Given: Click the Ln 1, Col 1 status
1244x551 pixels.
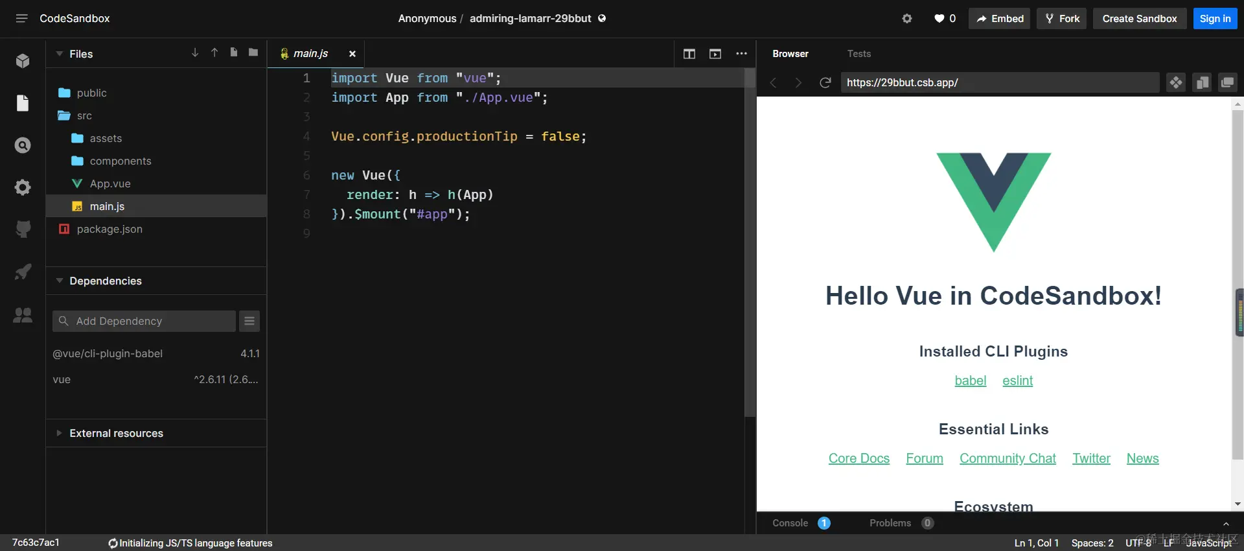Looking at the screenshot, I should [x=1037, y=543].
